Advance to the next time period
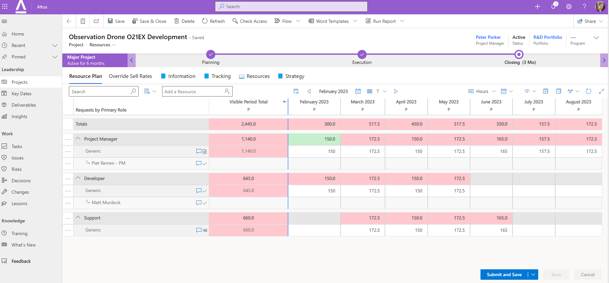Screen dimensions: 609x283 (396, 91)
